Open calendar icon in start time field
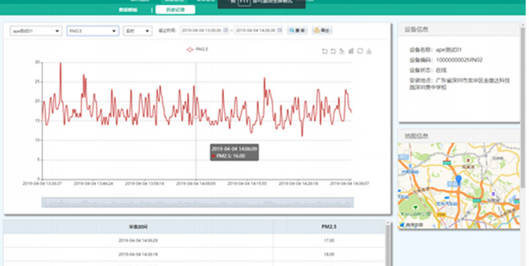This screenshot has height=266, width=529. (226, 30)
